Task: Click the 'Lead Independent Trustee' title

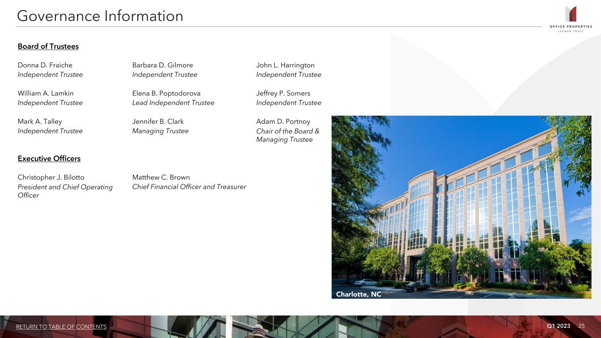Action: 173,103
